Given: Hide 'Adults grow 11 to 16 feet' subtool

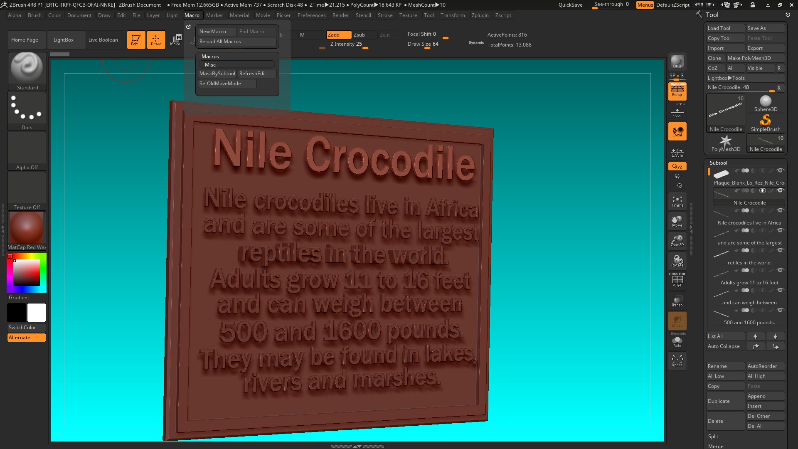Looking at the screenshot, I should pos(781,270).
